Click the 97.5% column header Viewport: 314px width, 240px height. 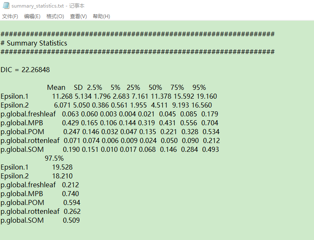point(54,158)
